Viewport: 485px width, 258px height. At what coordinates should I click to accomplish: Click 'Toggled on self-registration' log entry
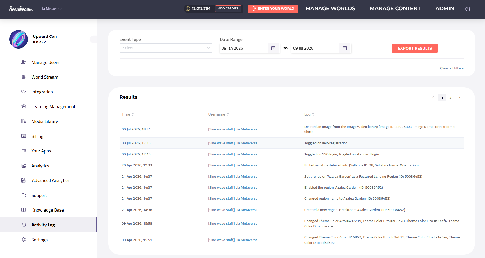[x=326, y=143]
